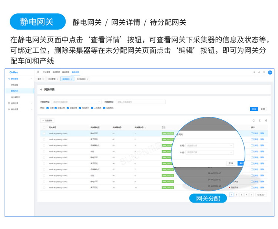Go to page 2 in the pagination
The image size is (278, 229).
coord(236,194)
